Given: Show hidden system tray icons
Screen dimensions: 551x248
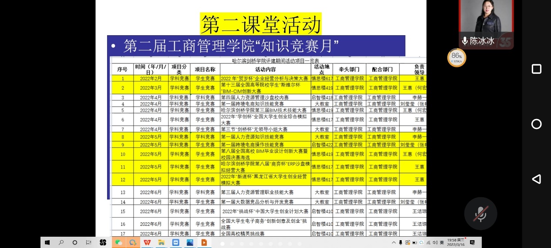Looking at the screenshot, I should click(x=394, y=242).
